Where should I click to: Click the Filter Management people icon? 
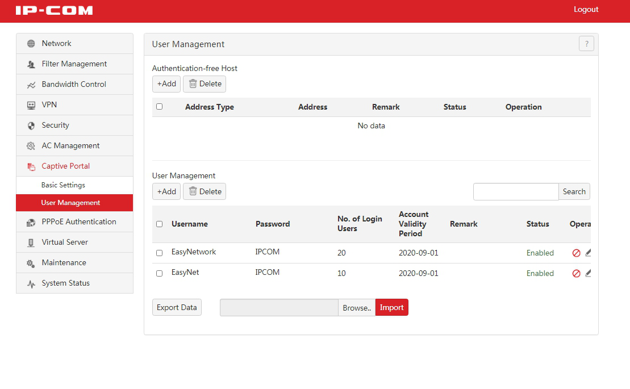(x=31, y=64)
